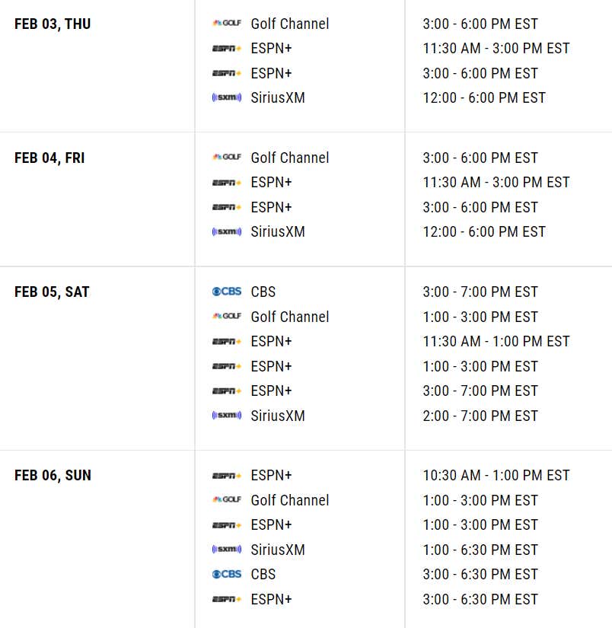612x628 pixels.
Task: Select the FEB 03, THU date label
Action: (x=53, y=24)
